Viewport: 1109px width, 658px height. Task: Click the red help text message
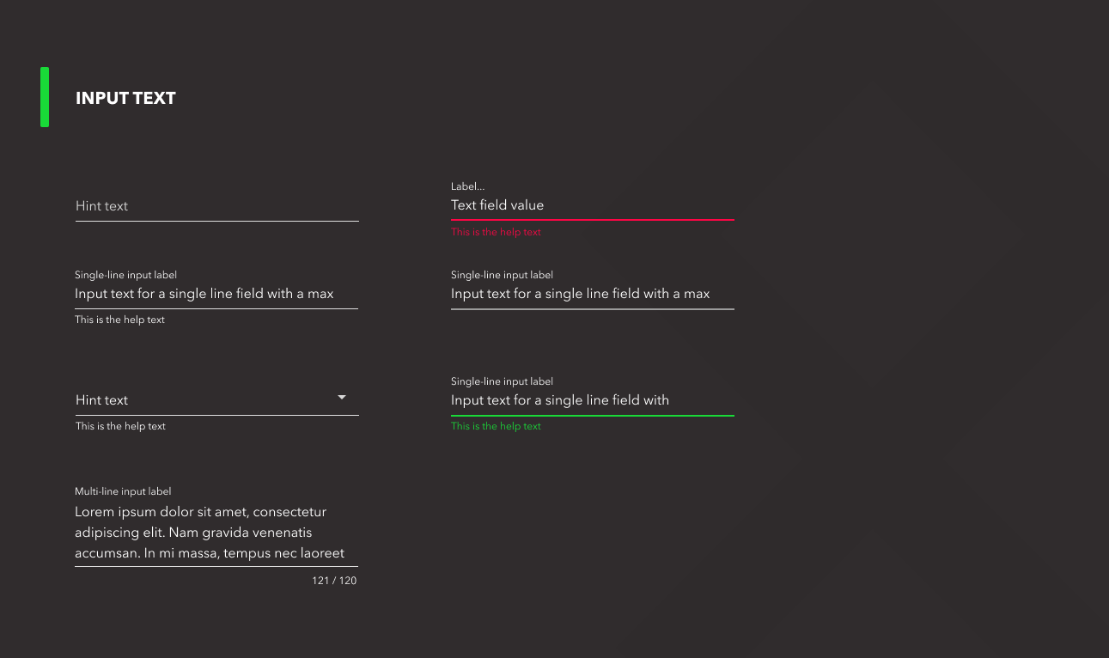pyautogui.click(x=496, y=232)
